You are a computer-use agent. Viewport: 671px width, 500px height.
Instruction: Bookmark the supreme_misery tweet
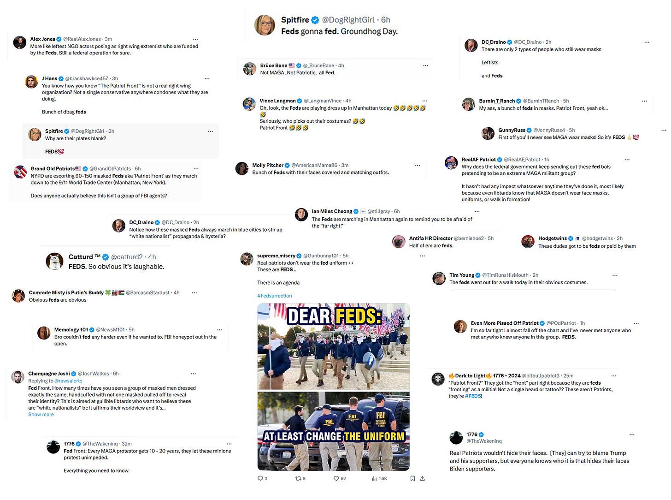point(412,478)
